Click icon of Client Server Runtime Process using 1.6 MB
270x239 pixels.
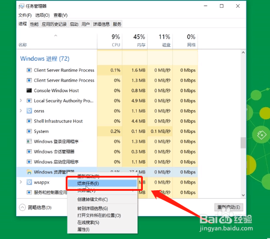29,70
